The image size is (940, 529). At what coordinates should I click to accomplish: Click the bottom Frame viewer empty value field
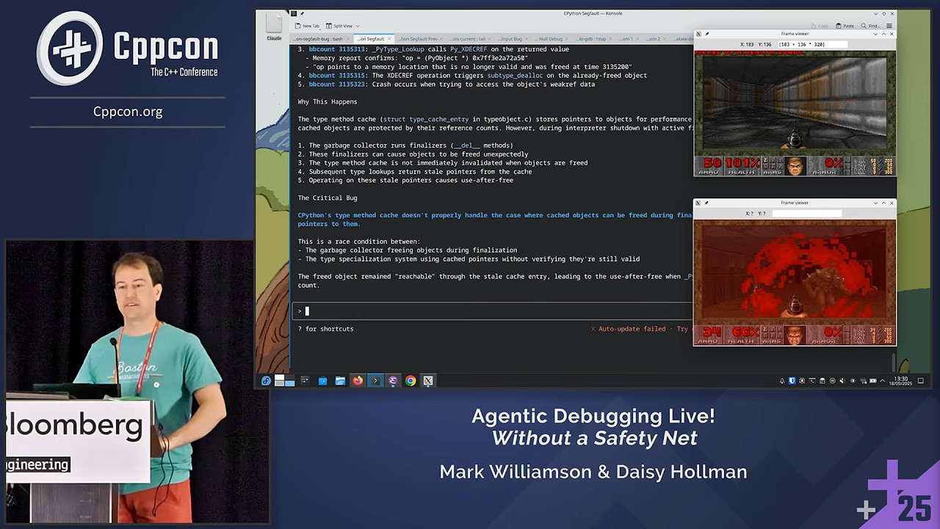pos(806,213)
